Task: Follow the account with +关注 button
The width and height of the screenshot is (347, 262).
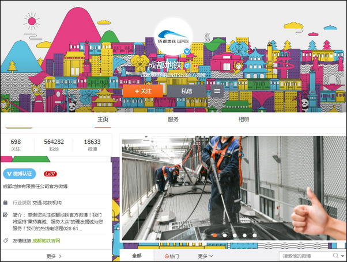Action: (x=143, y=91)
